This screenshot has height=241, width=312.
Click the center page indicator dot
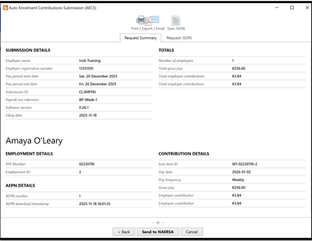click(x=157, y=223)
